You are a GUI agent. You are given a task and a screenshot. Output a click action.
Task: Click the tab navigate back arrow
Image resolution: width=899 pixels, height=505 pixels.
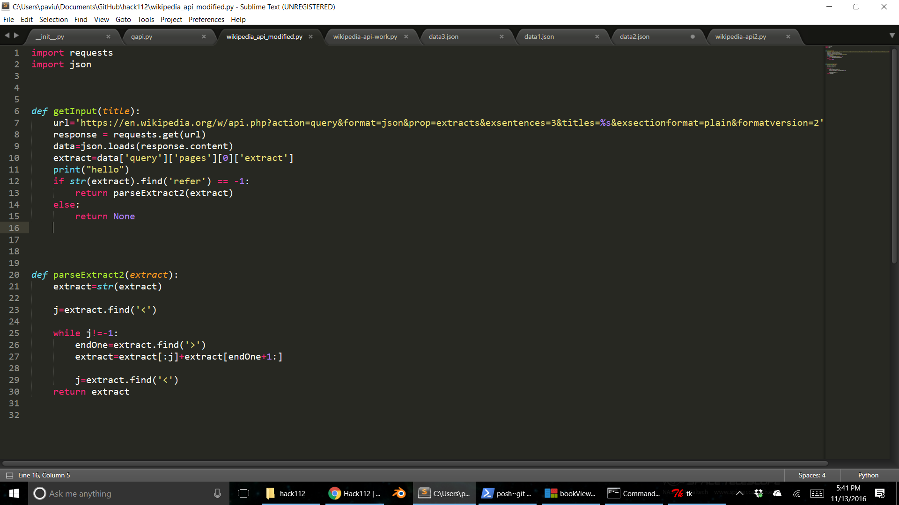(7, 36)
